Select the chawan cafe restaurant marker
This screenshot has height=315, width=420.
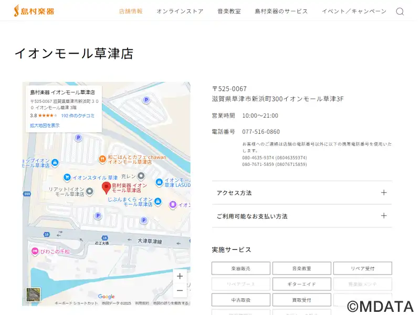click(x=102, y=159)
